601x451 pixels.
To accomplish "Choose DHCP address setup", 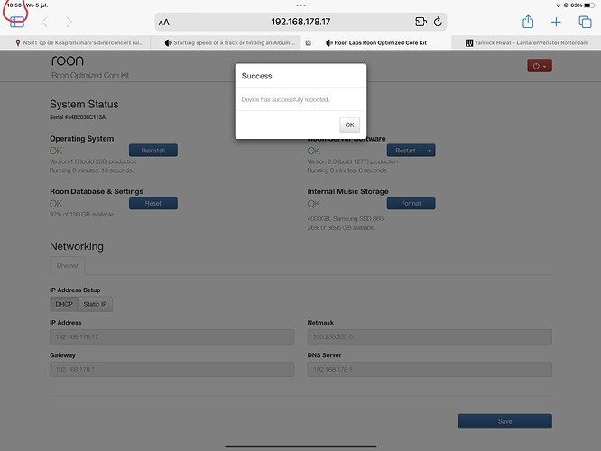I will pyautogui.click(x=64, y=304).
